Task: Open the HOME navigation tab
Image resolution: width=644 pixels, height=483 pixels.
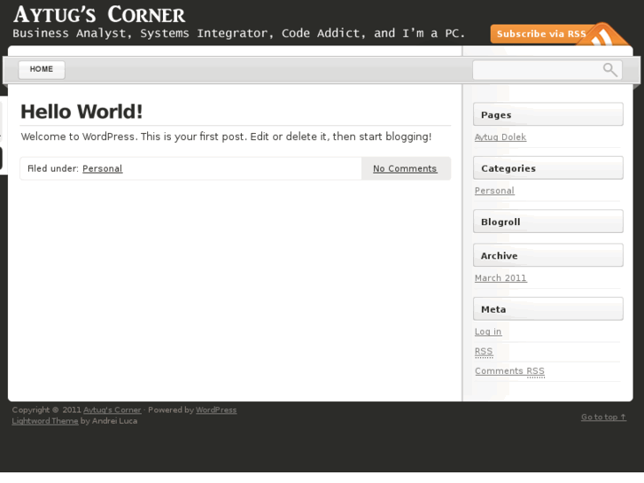Action: coord(42,69)
